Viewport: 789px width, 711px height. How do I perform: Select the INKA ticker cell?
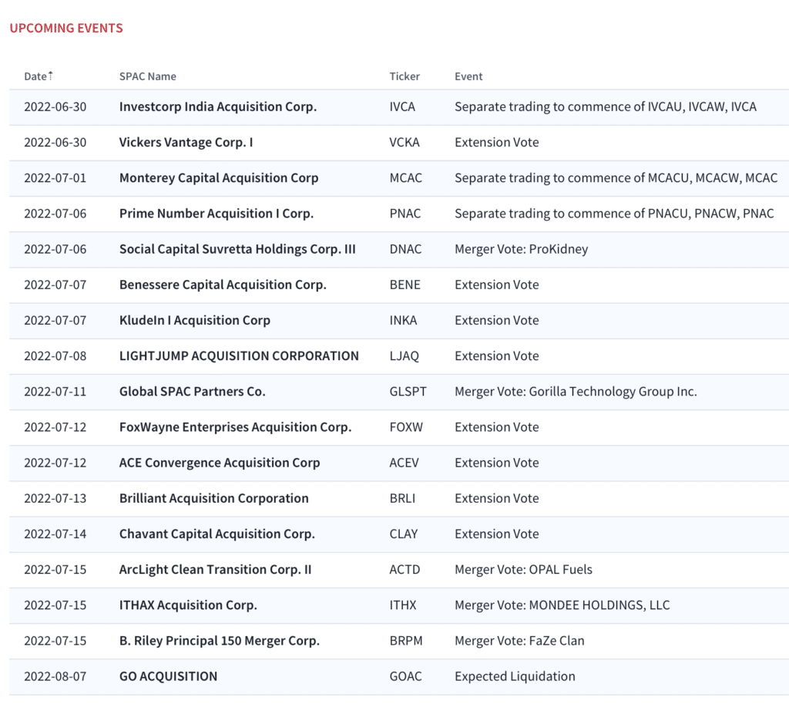tap(403, 320)
